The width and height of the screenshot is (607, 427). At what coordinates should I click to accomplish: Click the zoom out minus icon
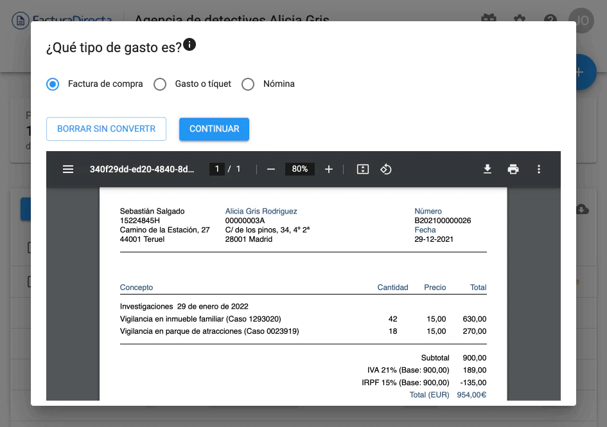(x=271, y=169)
